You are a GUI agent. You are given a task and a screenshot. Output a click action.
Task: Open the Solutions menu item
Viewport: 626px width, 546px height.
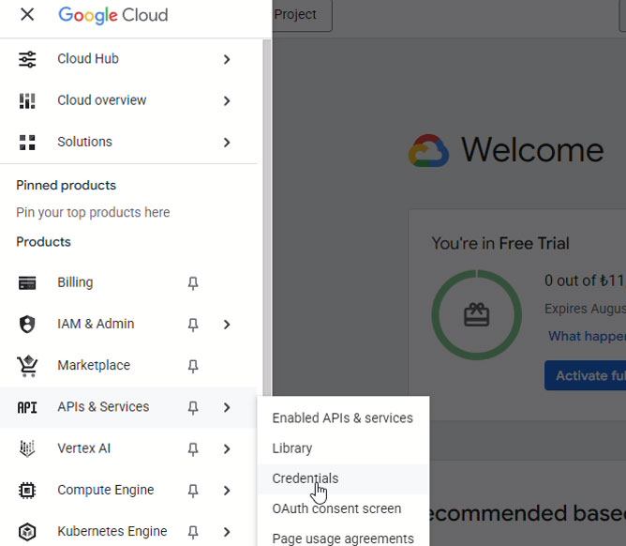(128, 143)
